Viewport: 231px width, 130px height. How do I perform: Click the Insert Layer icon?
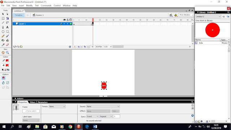(x=14, y=47)
